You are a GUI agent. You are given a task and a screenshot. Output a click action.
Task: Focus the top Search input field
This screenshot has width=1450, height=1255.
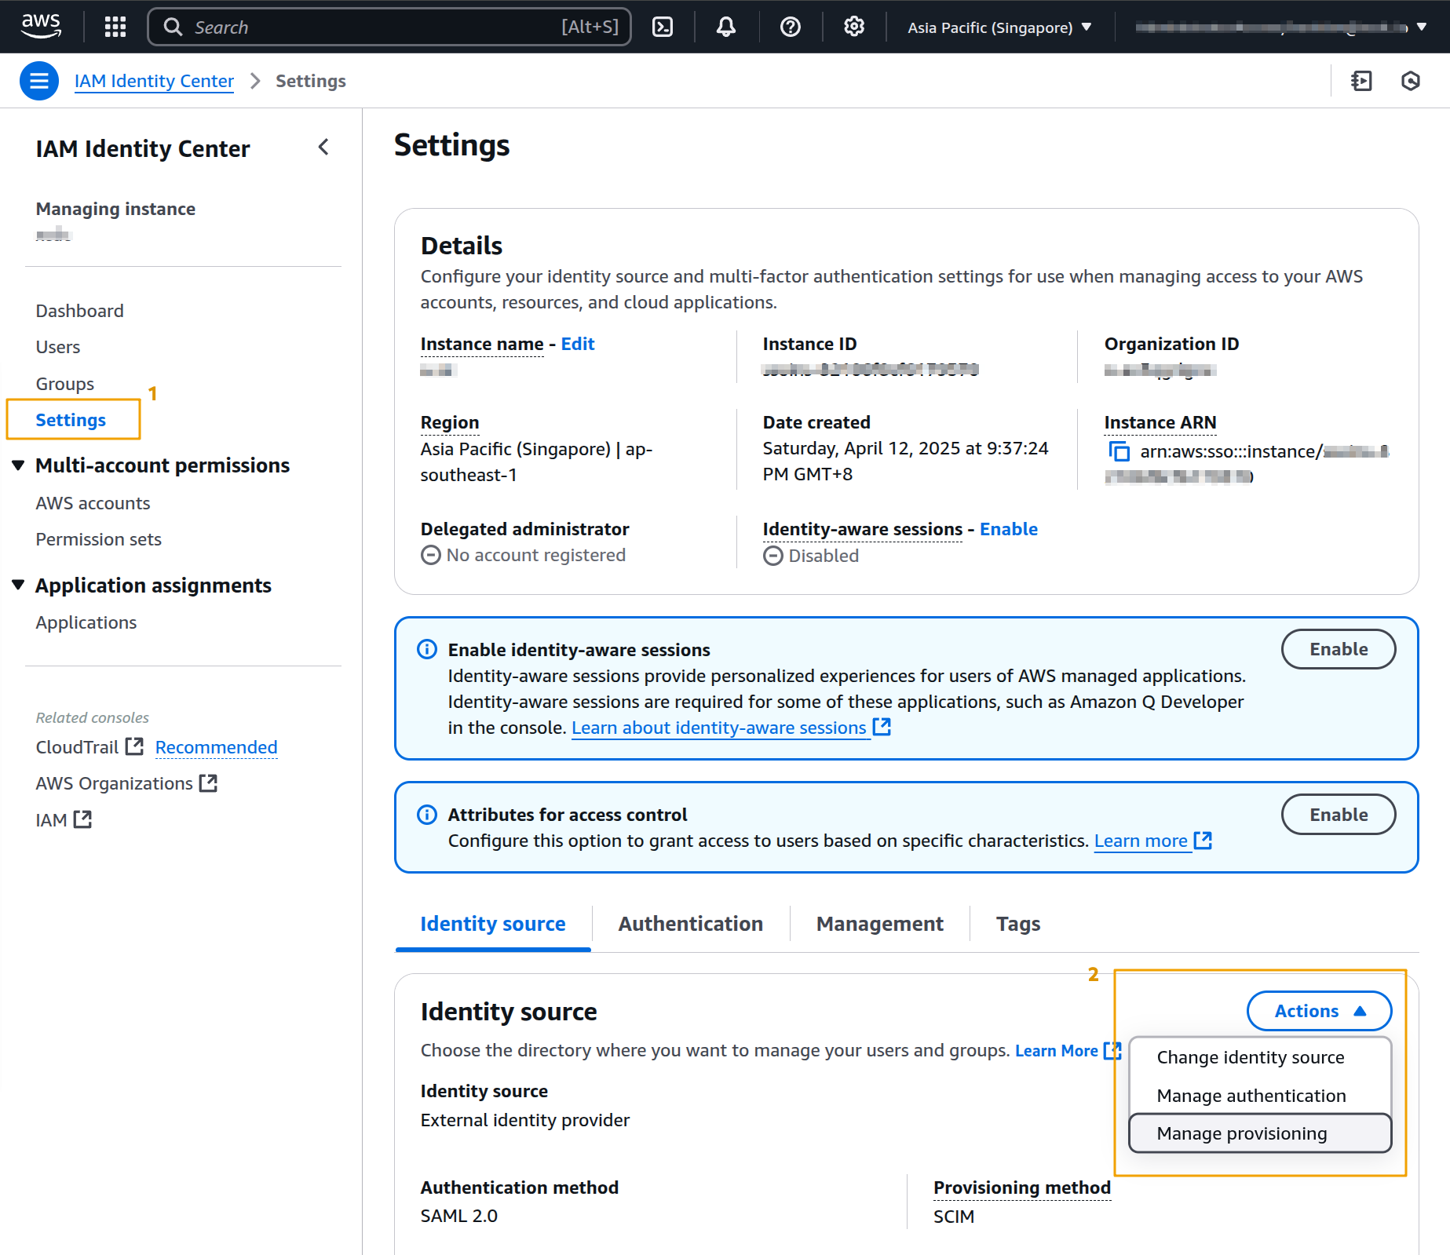(389, 27)
